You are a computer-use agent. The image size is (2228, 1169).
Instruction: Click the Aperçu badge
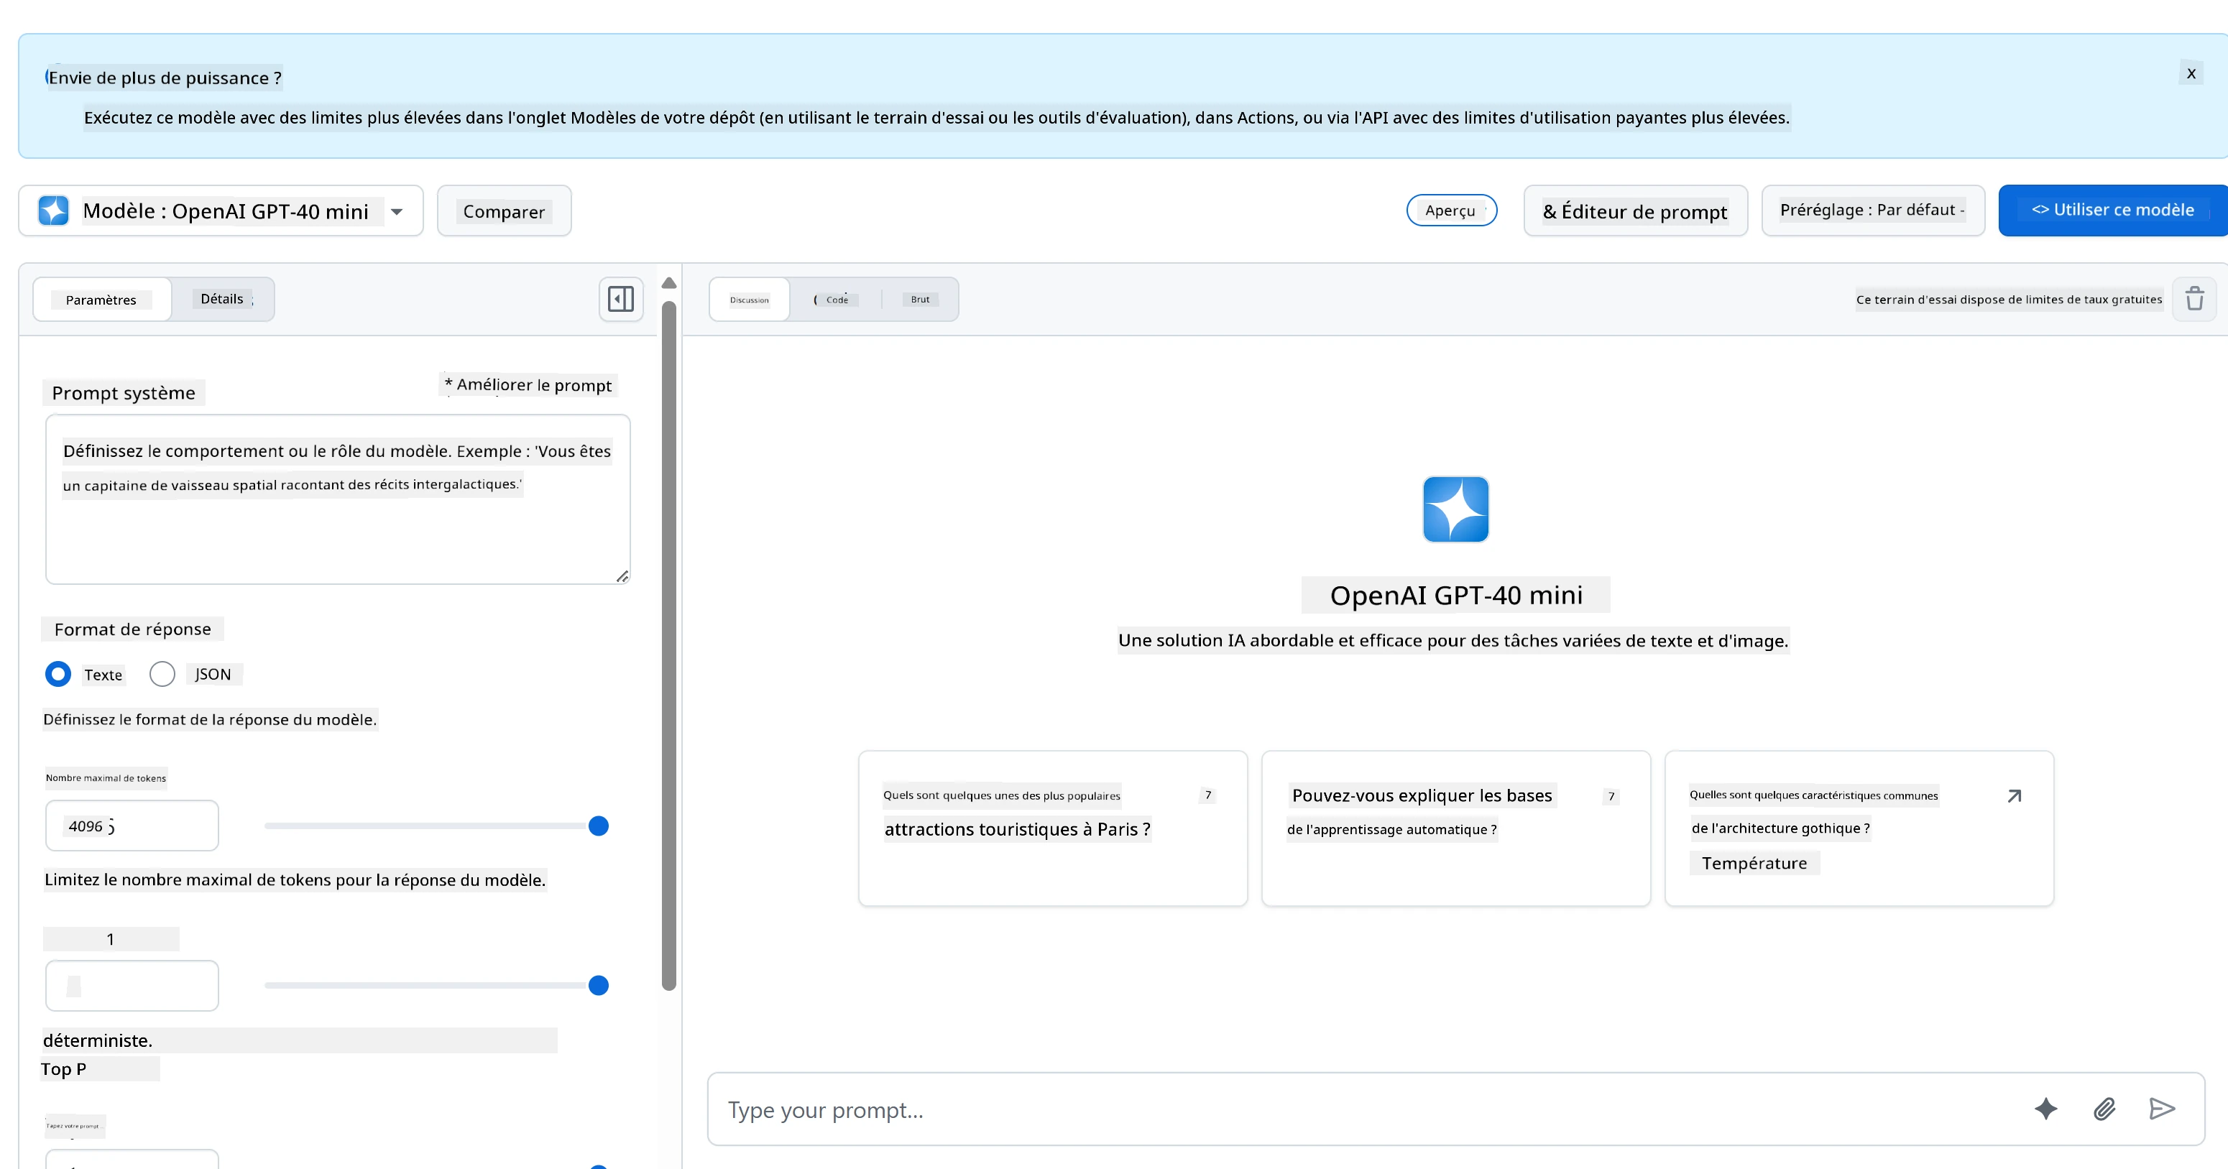[x=1451, y=210]
